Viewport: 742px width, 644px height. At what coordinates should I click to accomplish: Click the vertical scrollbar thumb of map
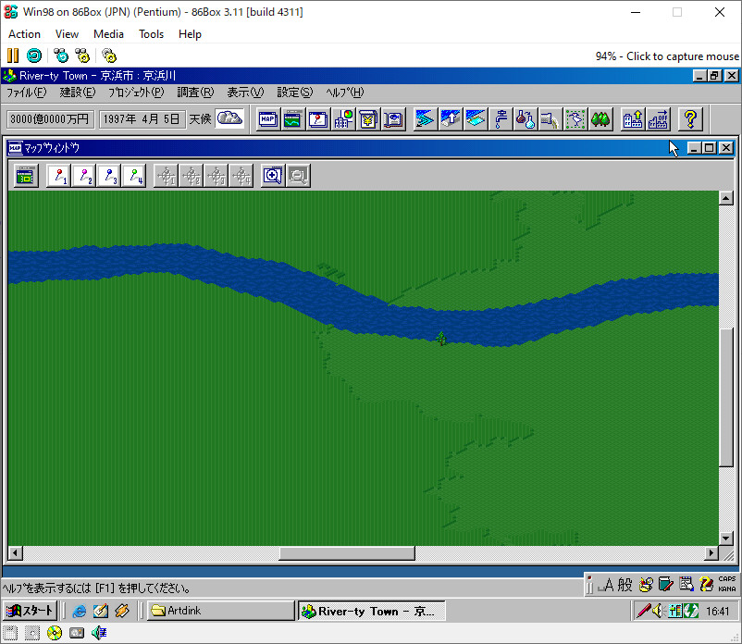[726, 397]
